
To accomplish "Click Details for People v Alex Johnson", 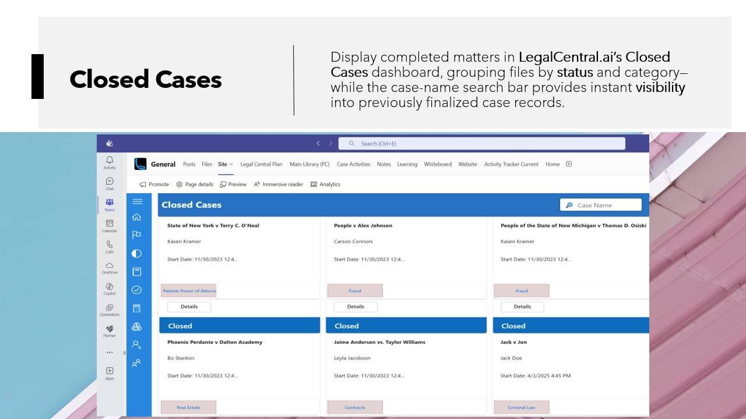I will point(356,307).
